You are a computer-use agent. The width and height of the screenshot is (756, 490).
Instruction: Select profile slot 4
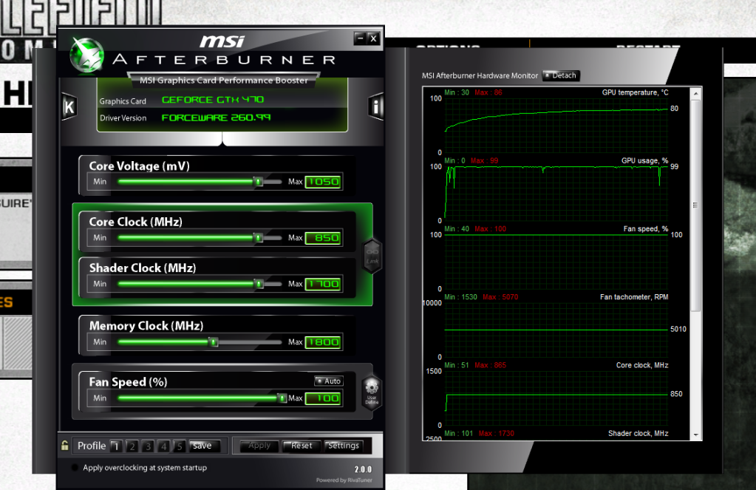[163, 446]
